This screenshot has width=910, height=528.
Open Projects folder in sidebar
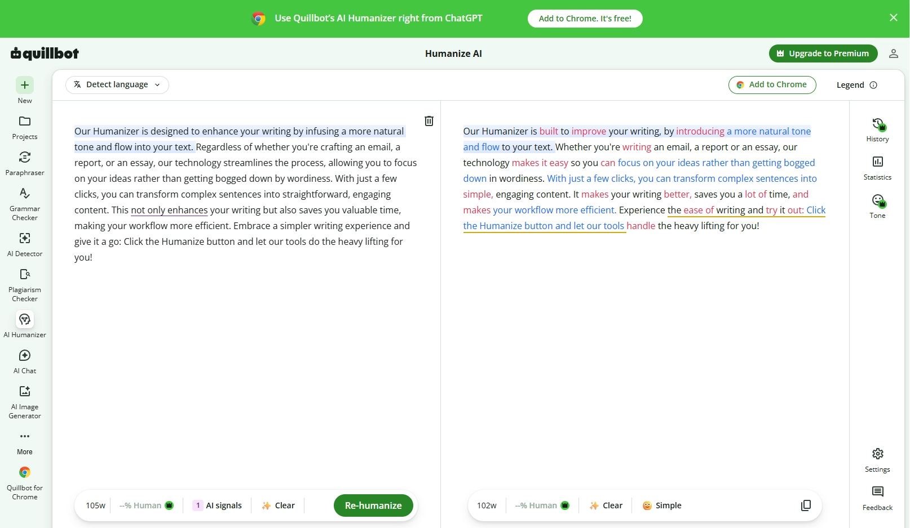[x=25, y=127]
